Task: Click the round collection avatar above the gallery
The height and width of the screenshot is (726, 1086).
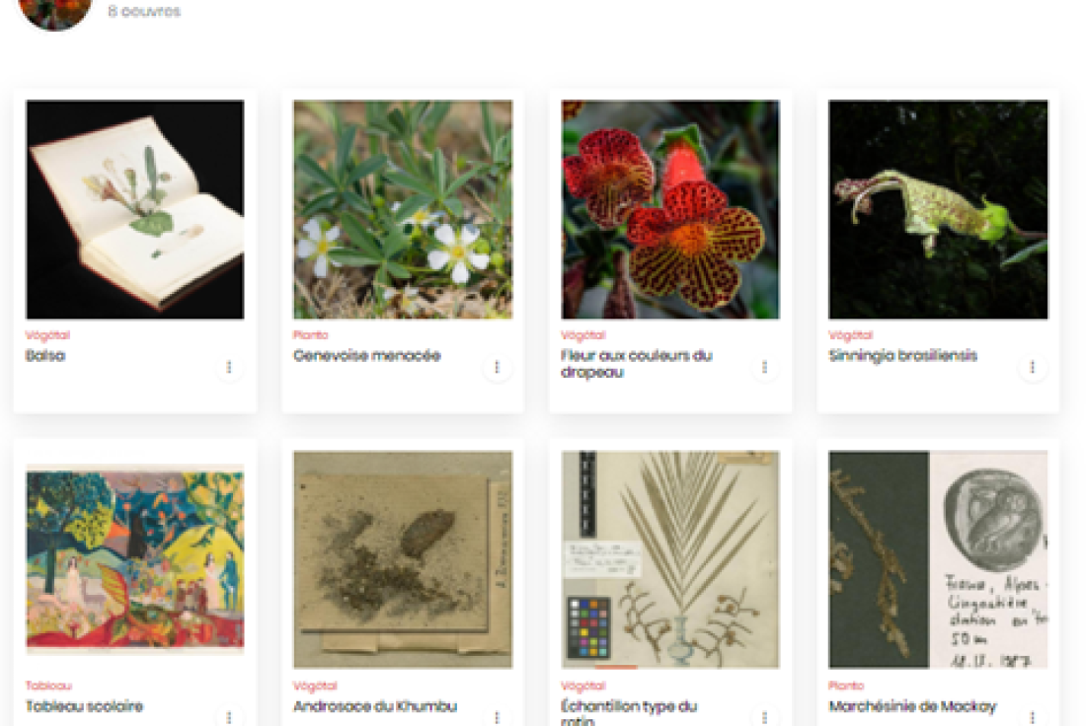Action: pos(55,11)
